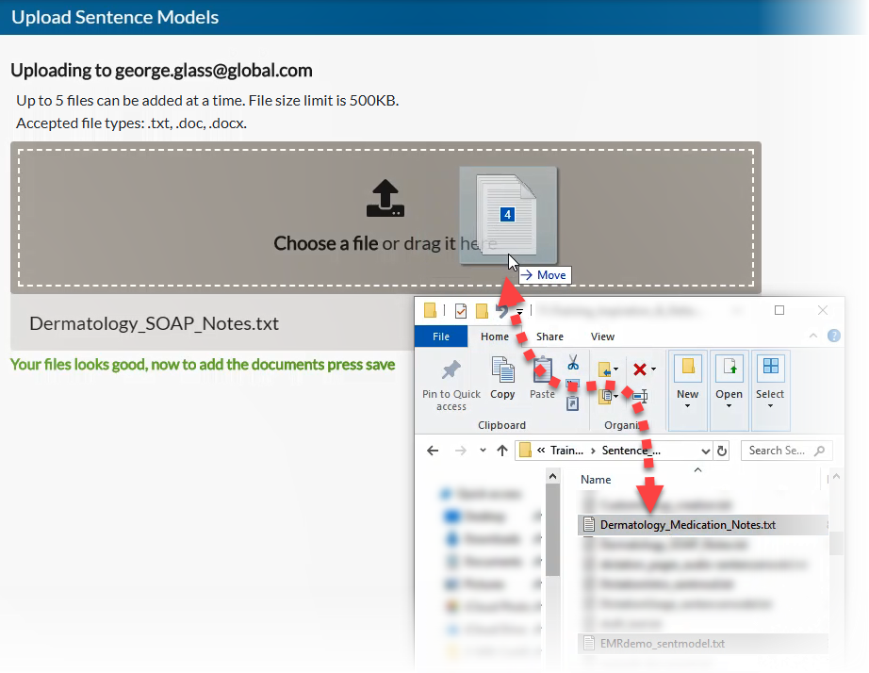This screenshot has height=673, width=869.
Task: Click the Properties checkmark icon in the title bar
Action: click(x=461, y=311)
